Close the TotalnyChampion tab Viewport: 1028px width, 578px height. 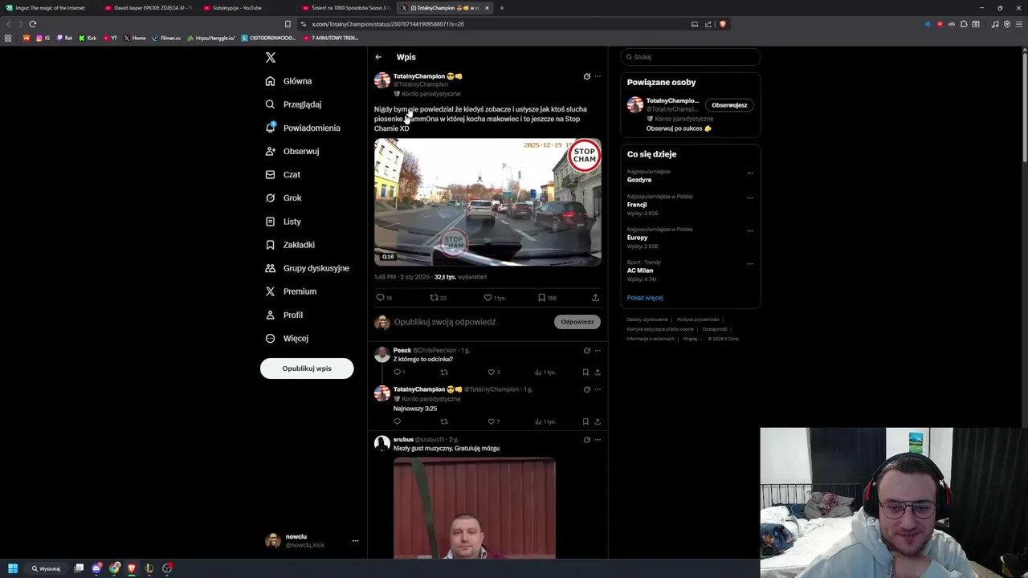pos(487,8)
